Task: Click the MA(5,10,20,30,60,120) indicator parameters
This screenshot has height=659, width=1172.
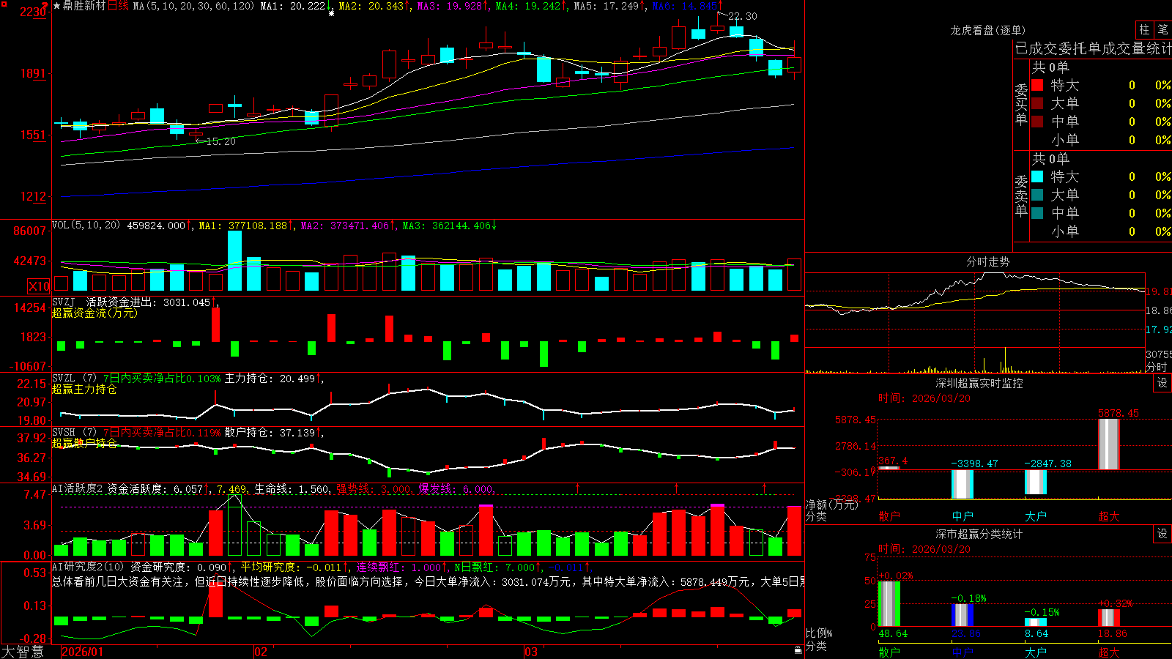Action: click(193, 6)
